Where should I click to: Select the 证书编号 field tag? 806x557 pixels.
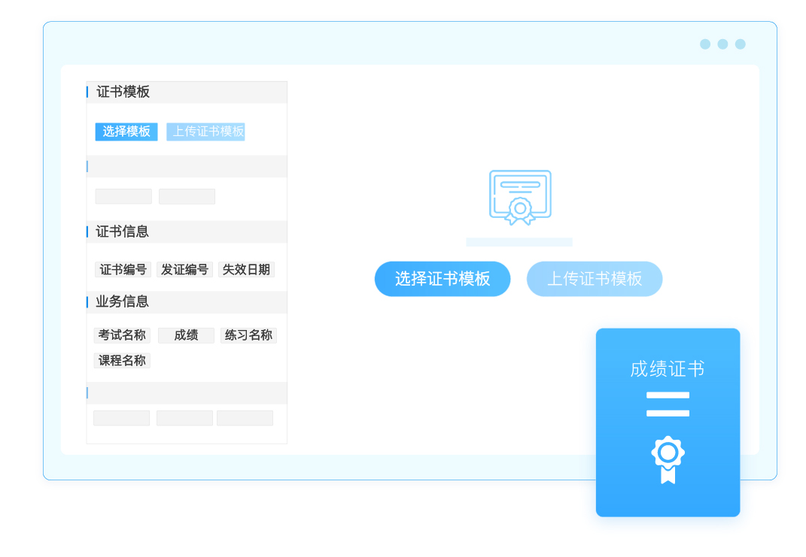point(123,269)
